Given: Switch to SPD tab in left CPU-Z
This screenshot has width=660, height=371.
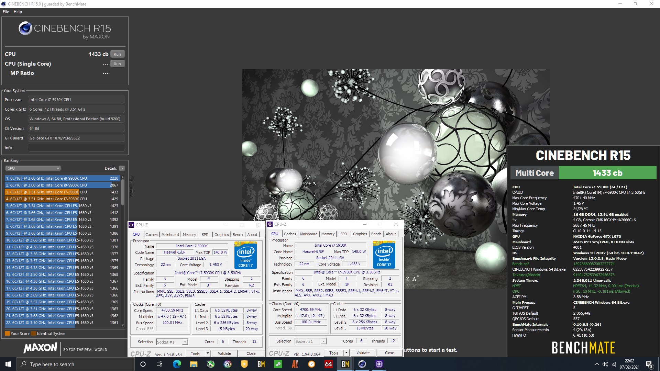Looking at the screenshot, I should tap(205, 235).
